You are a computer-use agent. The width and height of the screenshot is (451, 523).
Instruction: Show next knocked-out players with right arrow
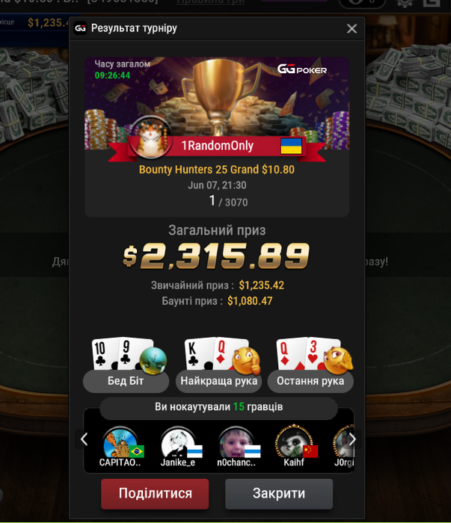pyautogui.click(x=352, y=439)
